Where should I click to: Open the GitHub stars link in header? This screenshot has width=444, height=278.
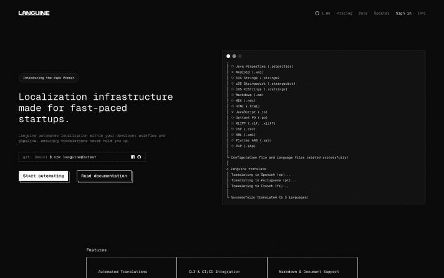(x=322, y=13)
